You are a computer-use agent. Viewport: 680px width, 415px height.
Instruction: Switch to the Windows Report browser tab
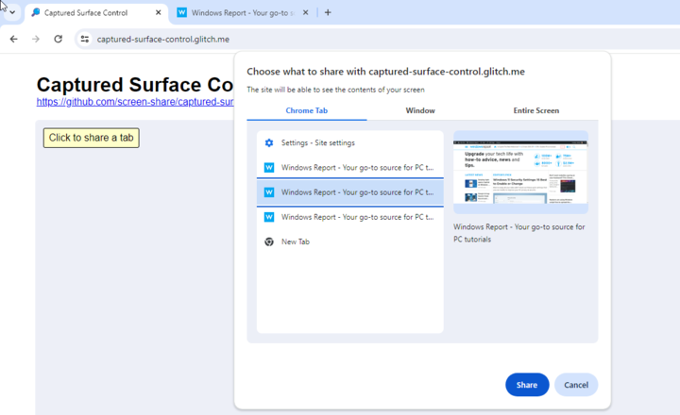pyautogui.click(x=243, y=13)
